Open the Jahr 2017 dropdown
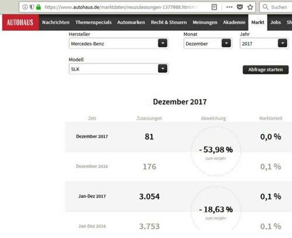Image resolution: width=292 pixels, height=238 pixels. point(264,43)
